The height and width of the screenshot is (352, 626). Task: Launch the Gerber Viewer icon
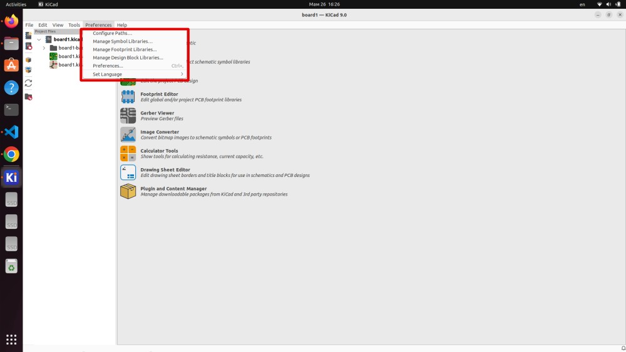[x=128, y=116]
